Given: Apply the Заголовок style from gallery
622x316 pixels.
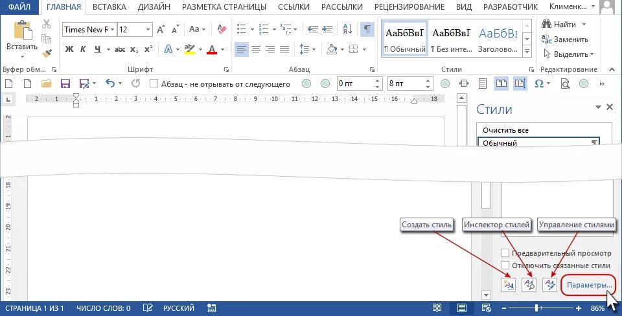Looking at the screenshot, I should coord(498,39).
